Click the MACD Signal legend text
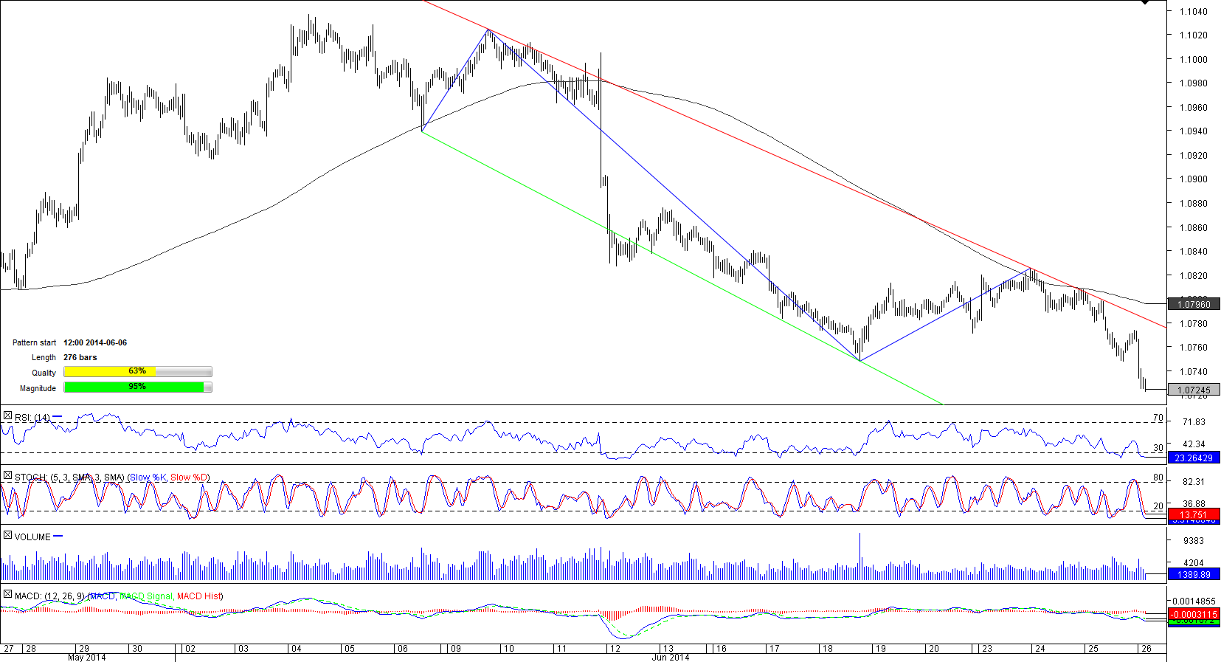The width and height of the screenshot is (1221, 662). point(146,596)
